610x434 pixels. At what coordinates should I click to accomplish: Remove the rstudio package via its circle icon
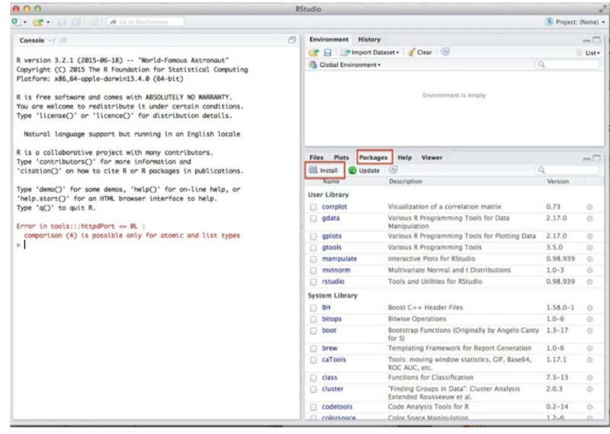pos(589,281)
